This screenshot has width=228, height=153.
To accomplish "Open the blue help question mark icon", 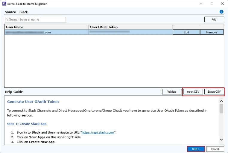I will [221, 12].
